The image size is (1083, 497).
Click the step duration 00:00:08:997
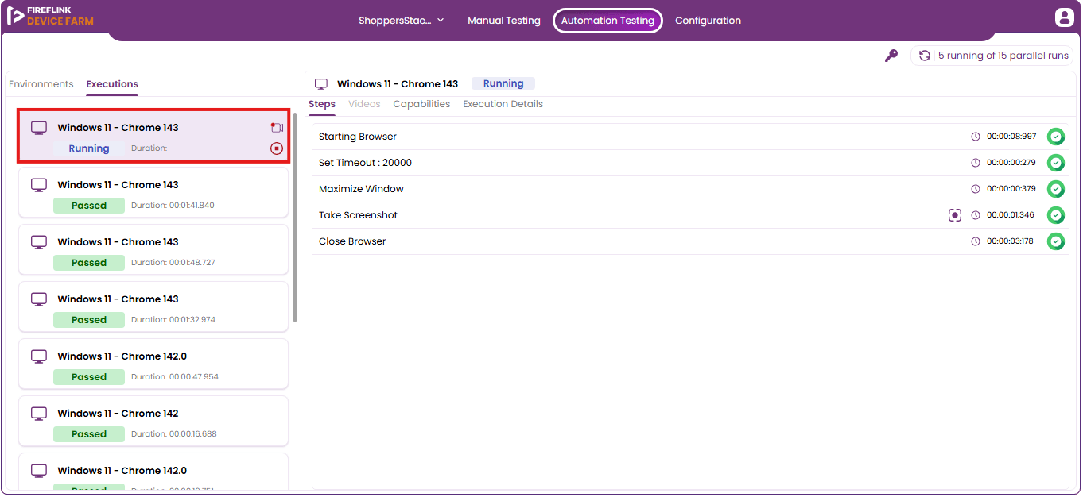pos(1011,137)
